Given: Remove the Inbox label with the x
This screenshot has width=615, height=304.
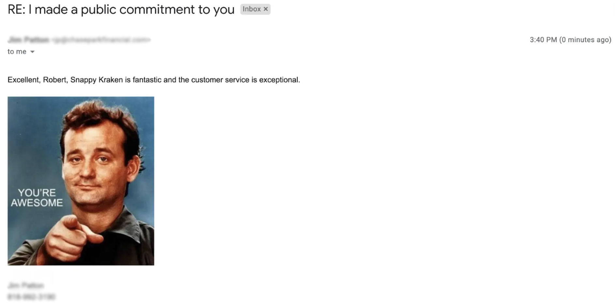Looking at the screenshot, I should tap(266, 9).
